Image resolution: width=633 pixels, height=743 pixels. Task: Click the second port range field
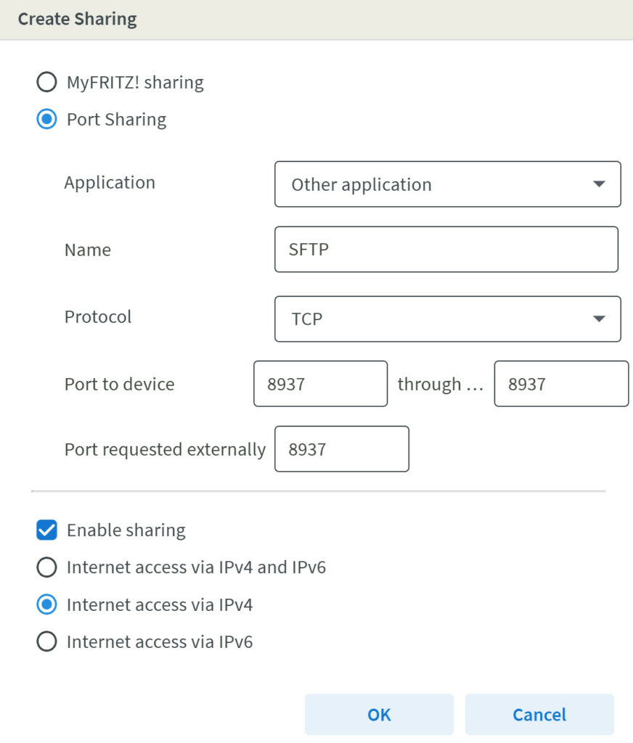coord(560,384)
